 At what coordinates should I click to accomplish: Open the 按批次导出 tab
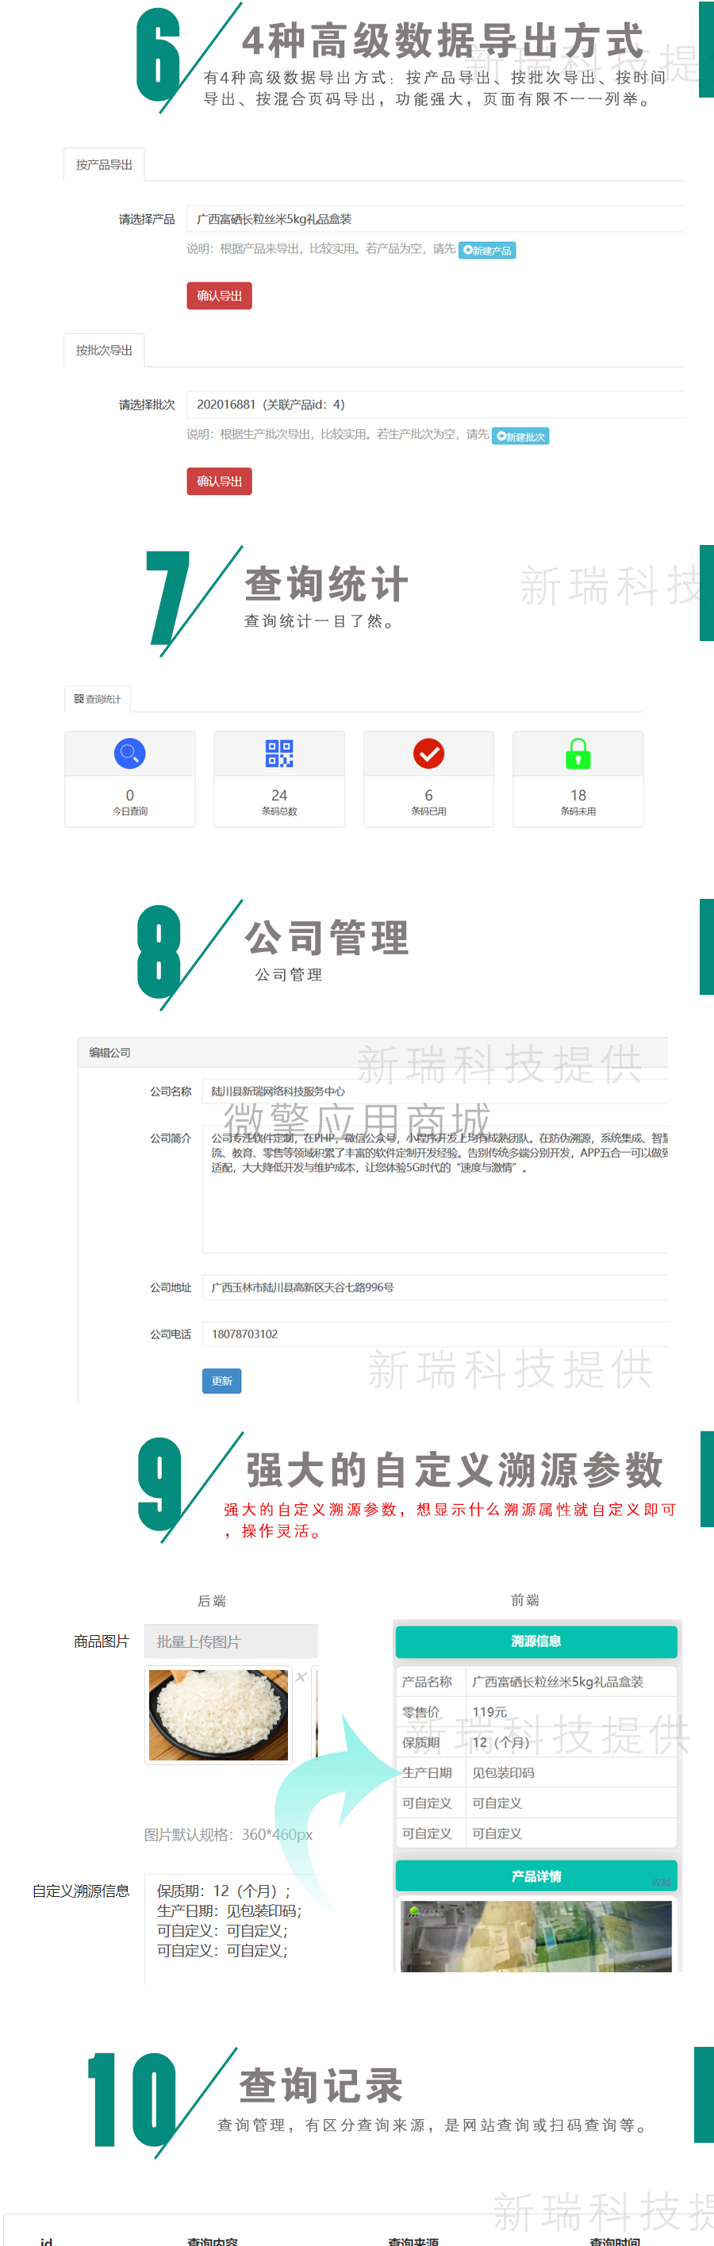pos(104,350)
